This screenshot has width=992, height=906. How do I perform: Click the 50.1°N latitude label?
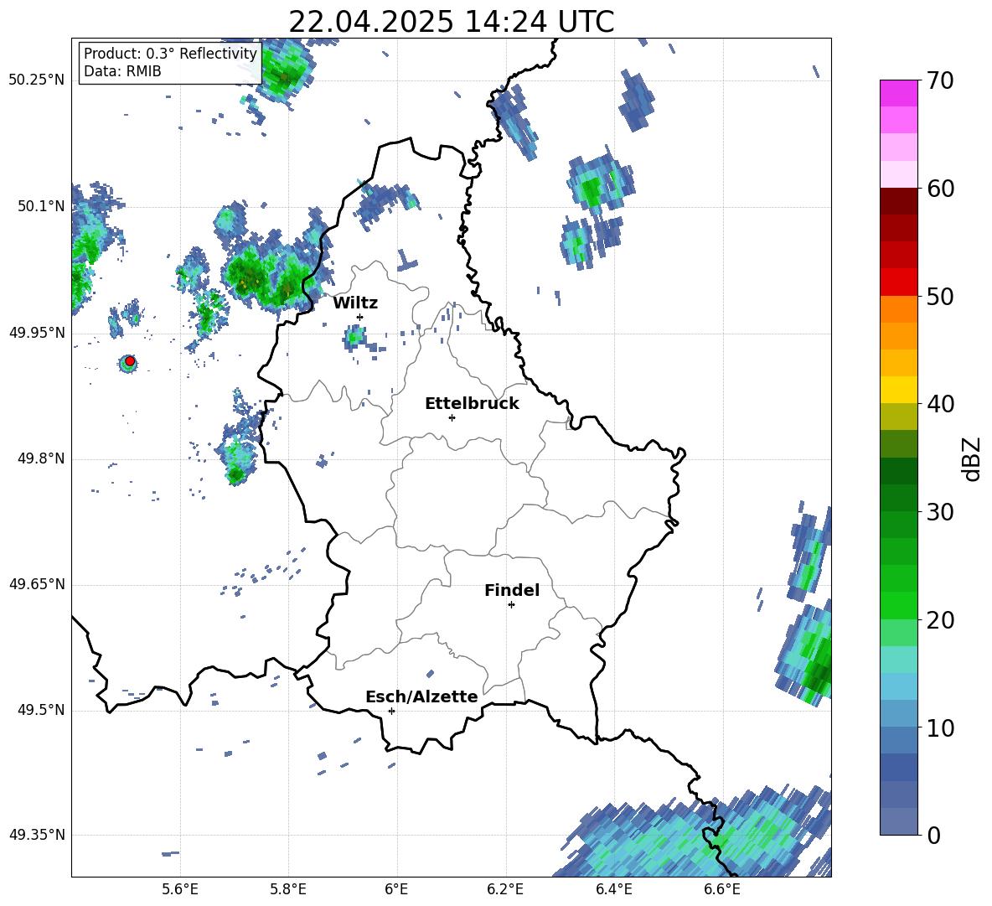tap(40, 206)
